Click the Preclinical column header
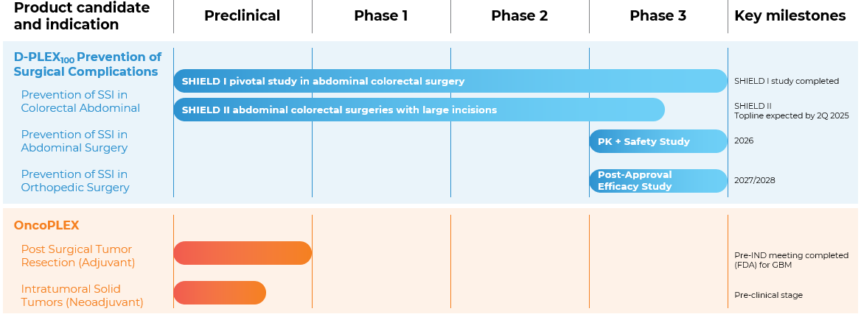 [242, 16]
